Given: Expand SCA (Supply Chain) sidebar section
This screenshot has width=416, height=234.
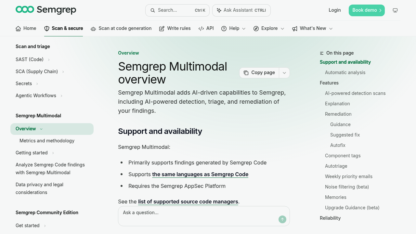Looking at the screenshot, I should [63, 72].
